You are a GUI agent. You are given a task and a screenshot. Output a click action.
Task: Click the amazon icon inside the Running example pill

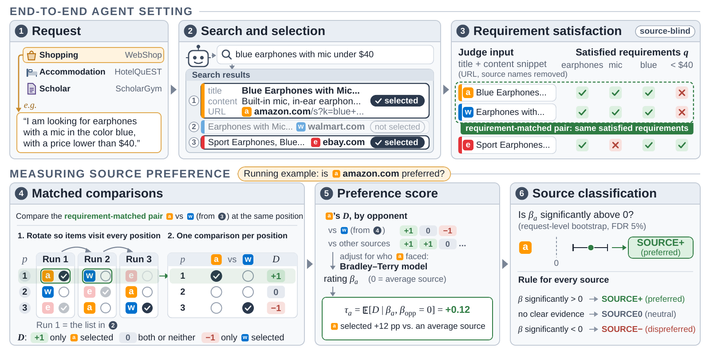point(336,174)
